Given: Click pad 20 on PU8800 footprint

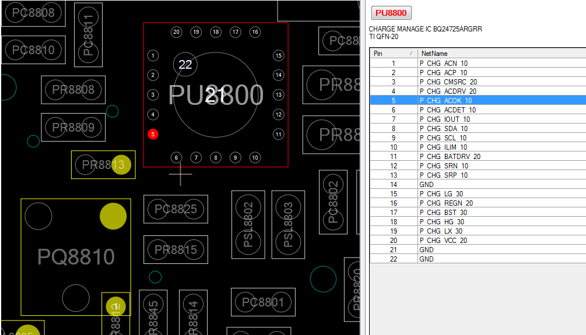Looking at the screenshot, I should point(177,31).
